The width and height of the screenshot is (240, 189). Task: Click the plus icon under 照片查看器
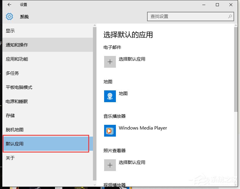pos(110,165)
